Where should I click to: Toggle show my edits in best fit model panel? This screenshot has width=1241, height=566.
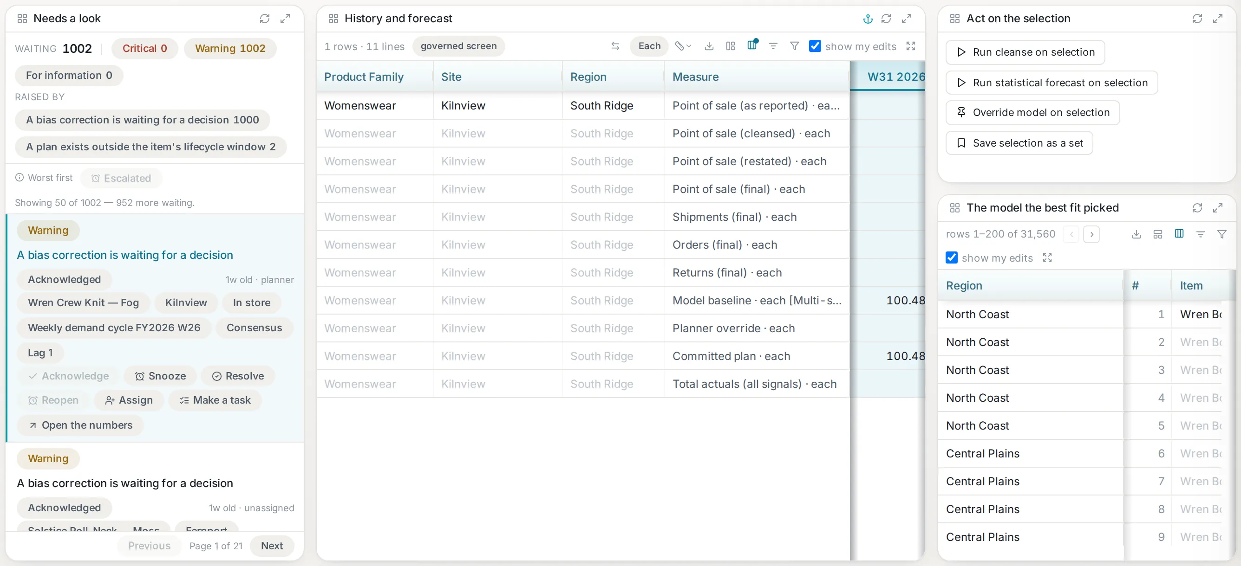(x=952, y=258)
